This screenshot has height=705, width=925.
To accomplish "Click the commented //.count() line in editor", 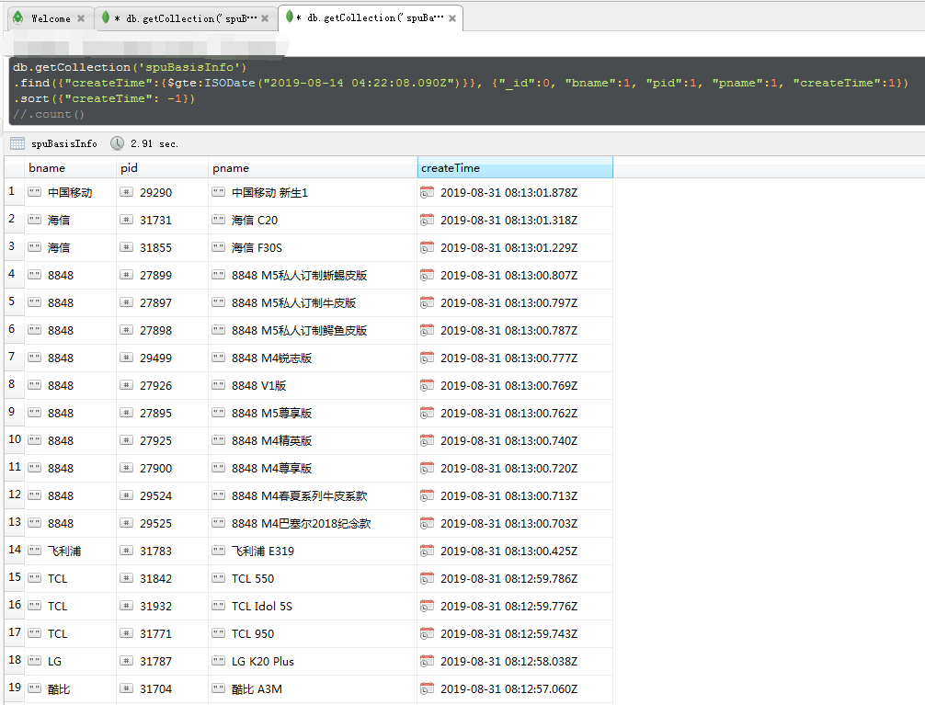I will tap(49, 114).
